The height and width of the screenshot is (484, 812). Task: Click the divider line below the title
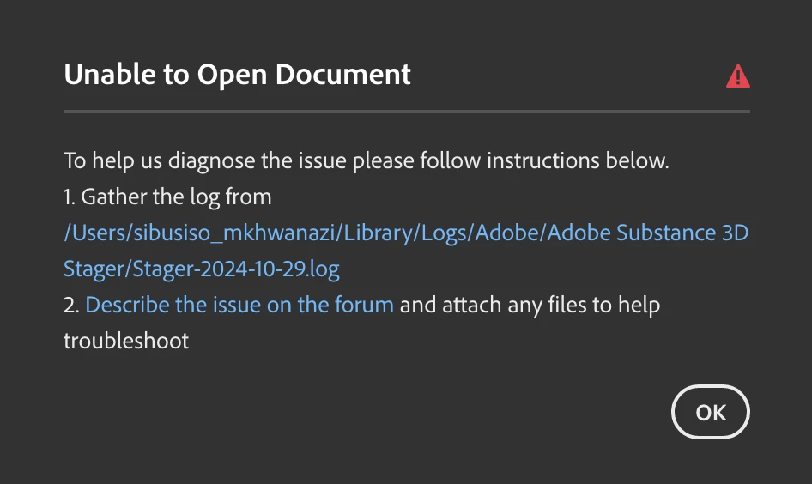pos(406,112)
